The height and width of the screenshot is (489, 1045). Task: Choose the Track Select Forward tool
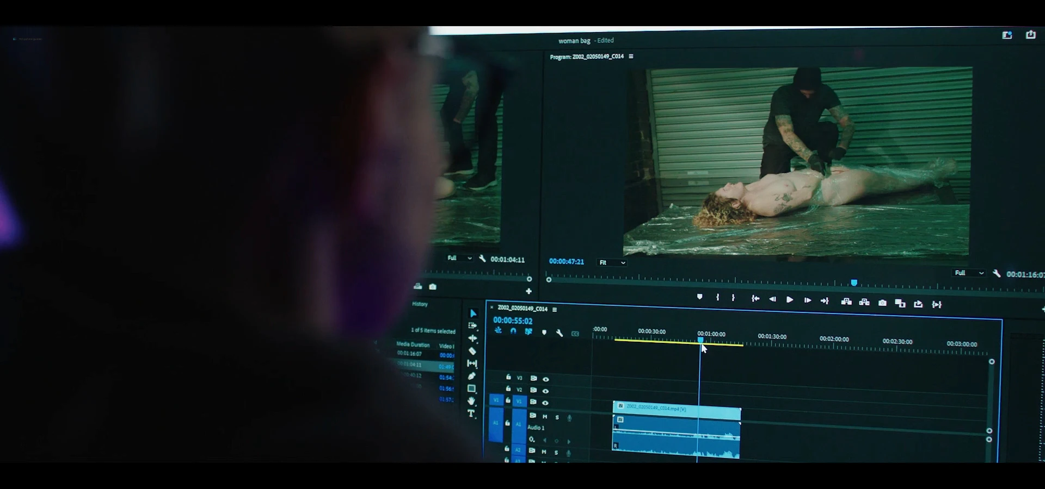(472, 326)
